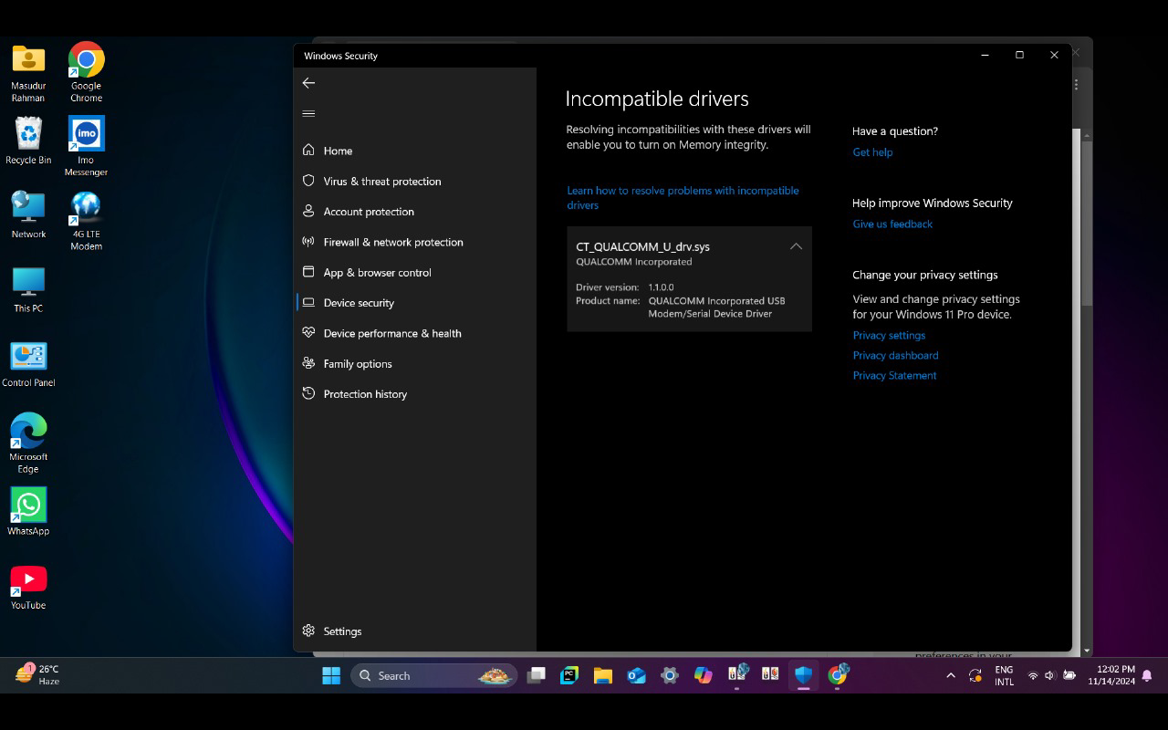The image size is (1168, 730).
Task: Click the Settings gear icon in sidebar
Action: pyautogui.click(x=308, y=631)
